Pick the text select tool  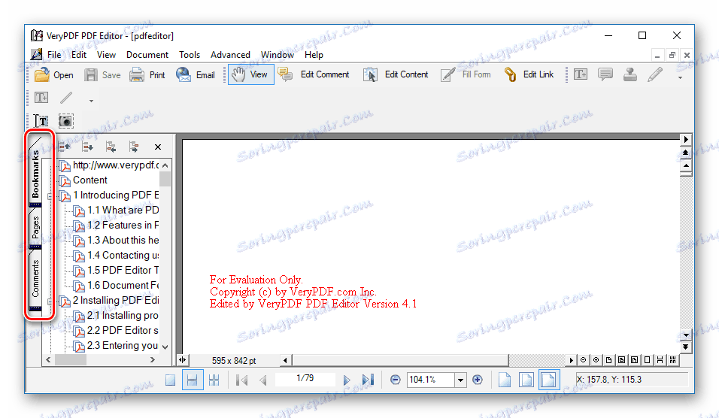(x=41, y=121)
